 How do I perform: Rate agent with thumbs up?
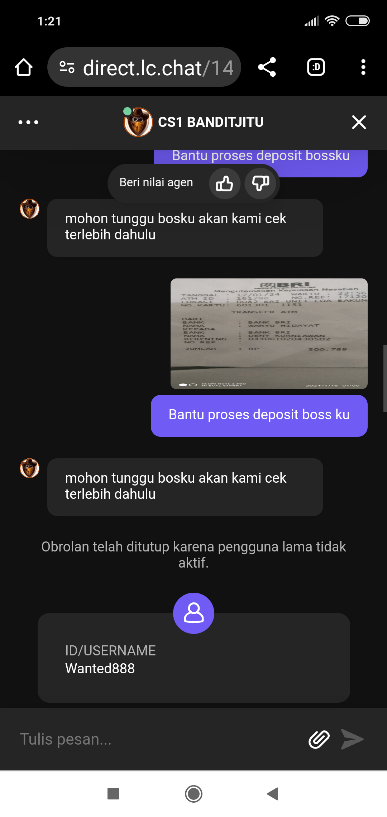225,183
